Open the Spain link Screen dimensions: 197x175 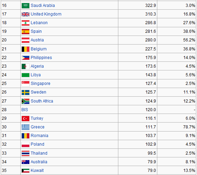[36, 31]
